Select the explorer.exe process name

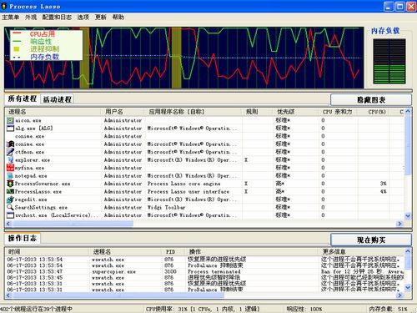[33, 160]
